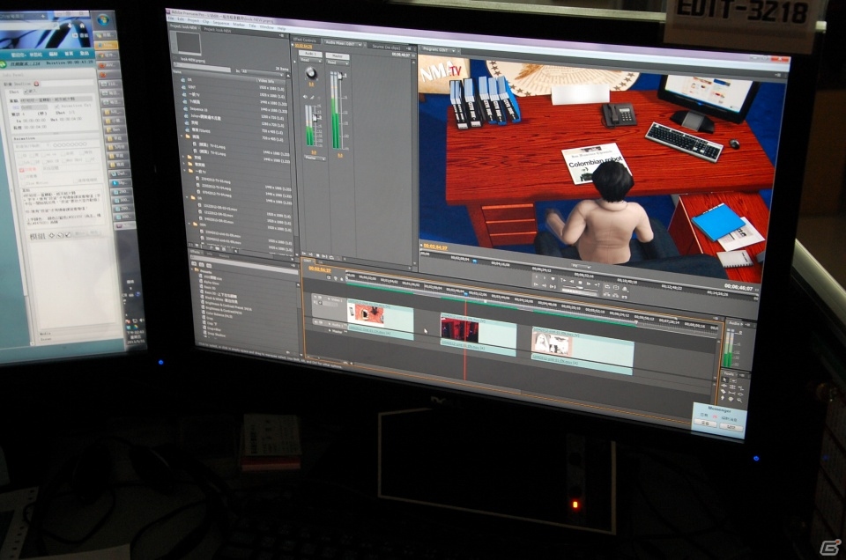This screenshot has width=846, height=560.
Task: Solo Audio 1 in Audio Mixer
Action: [x=312, y=97]
